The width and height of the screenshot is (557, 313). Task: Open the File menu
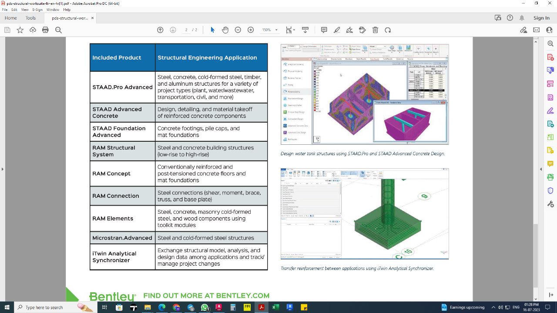click(x=5, y=10)
